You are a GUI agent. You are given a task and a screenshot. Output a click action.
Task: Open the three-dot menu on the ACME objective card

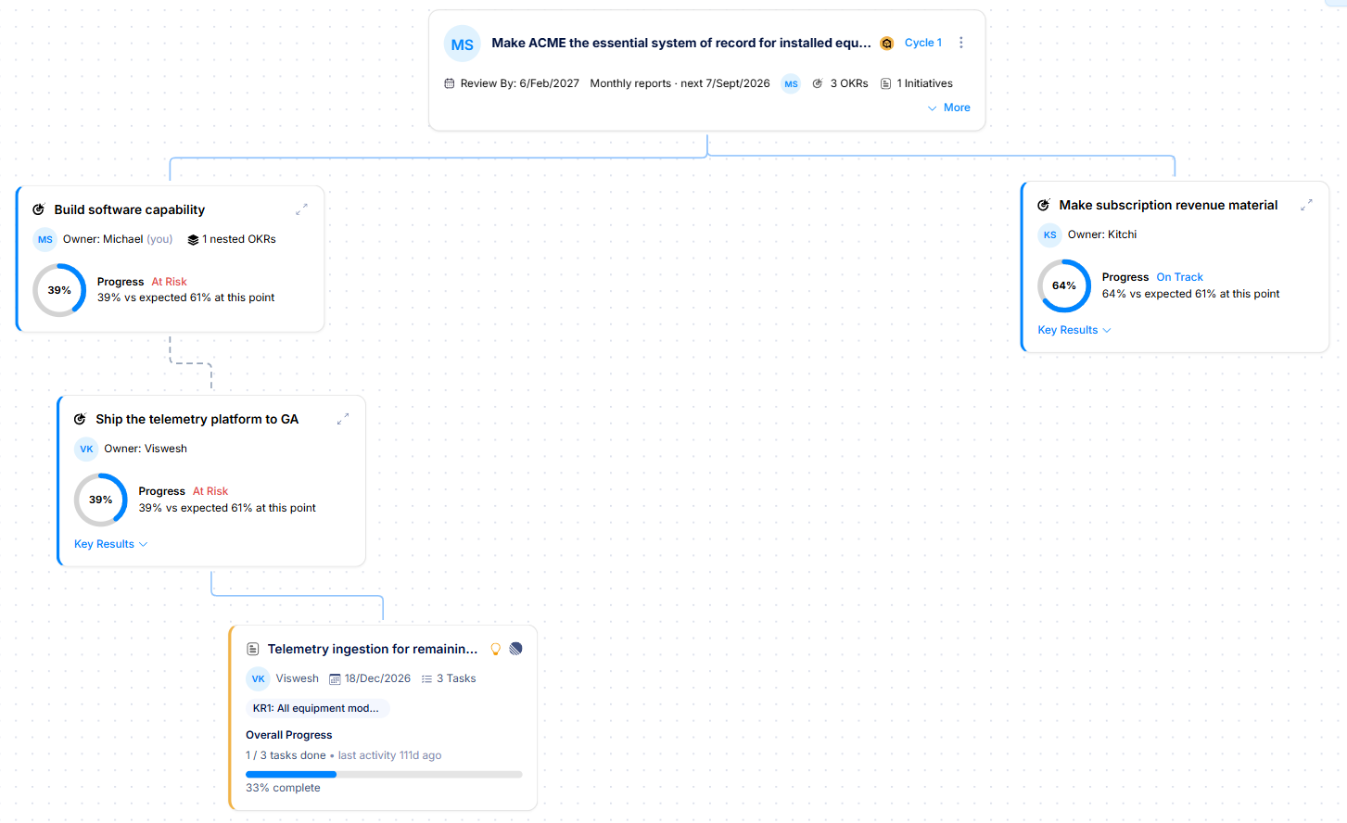point(961,43)
